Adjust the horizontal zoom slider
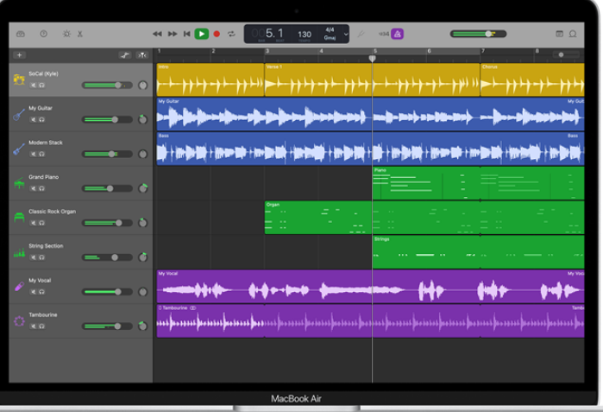This screenshot has width=603, height=412. 566,54
